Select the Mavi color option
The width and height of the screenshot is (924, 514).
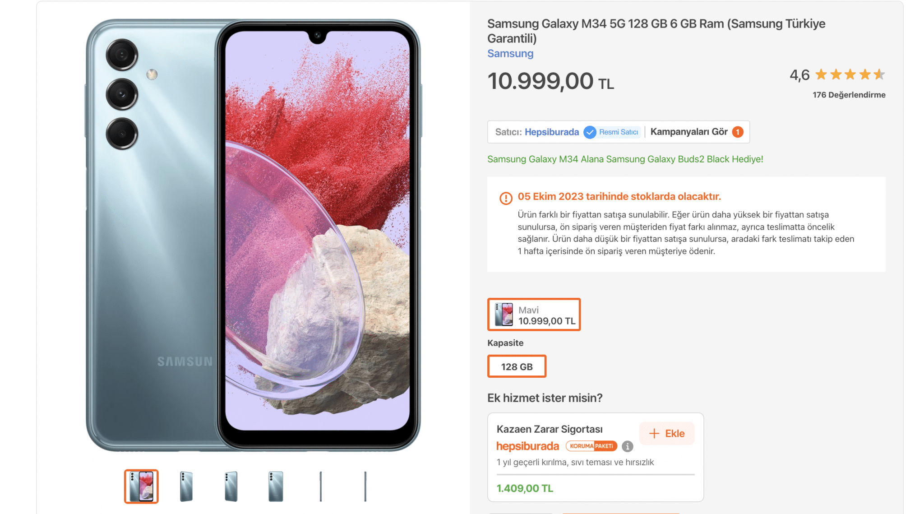click(534, 315)
